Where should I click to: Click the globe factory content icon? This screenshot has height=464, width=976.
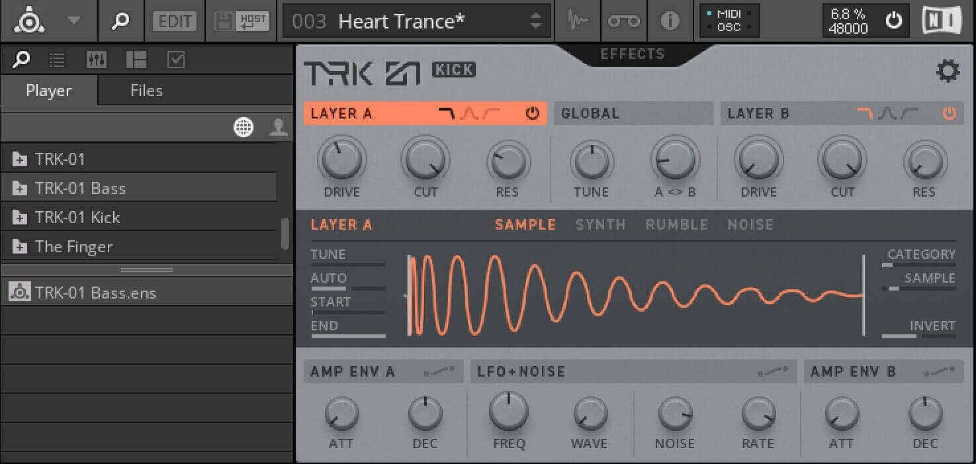(244, 128)
